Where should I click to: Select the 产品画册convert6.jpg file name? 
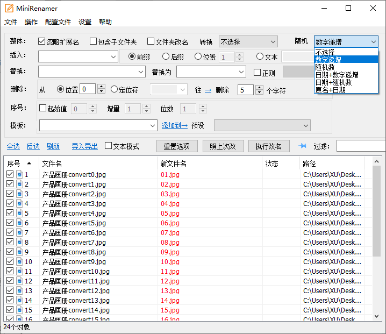tap(74, 232)
